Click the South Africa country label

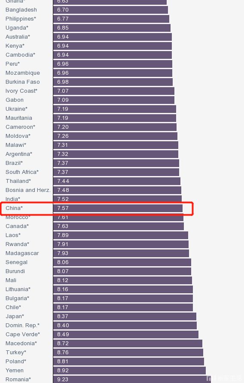tap(22, 172)
